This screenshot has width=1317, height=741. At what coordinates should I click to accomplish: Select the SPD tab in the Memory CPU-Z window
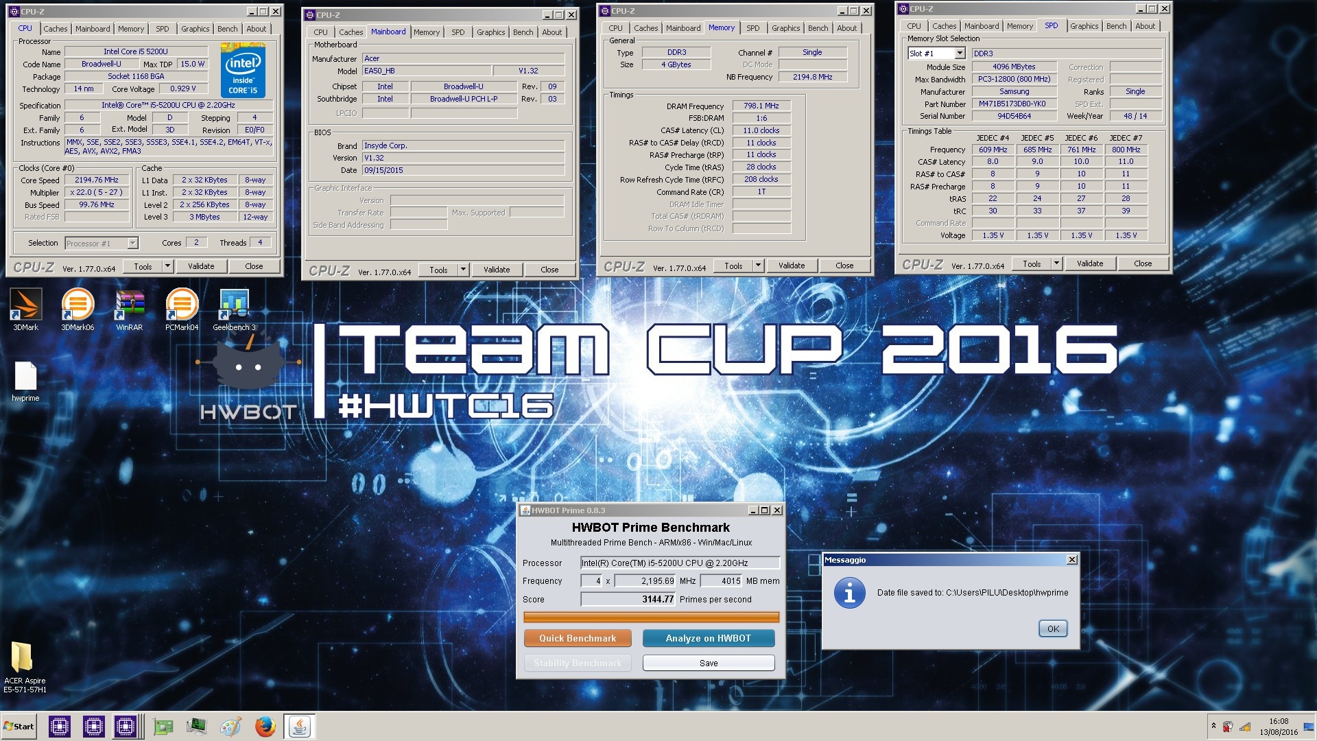coord(753,28)
